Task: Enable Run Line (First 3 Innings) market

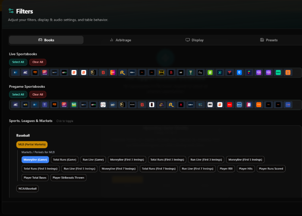Action: (x=206, y=160)
